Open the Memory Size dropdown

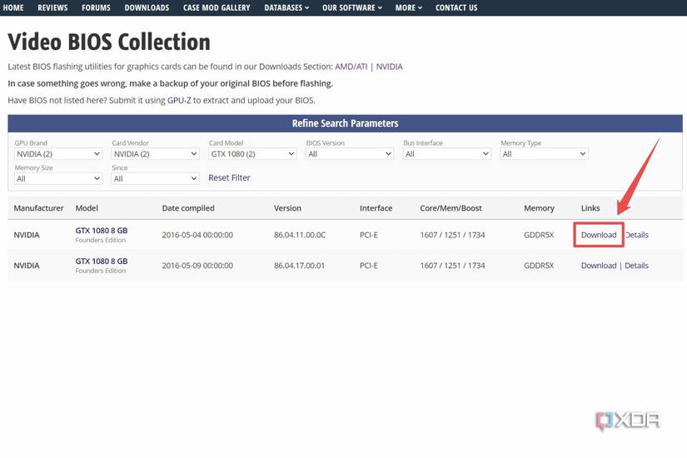point(58,178)
